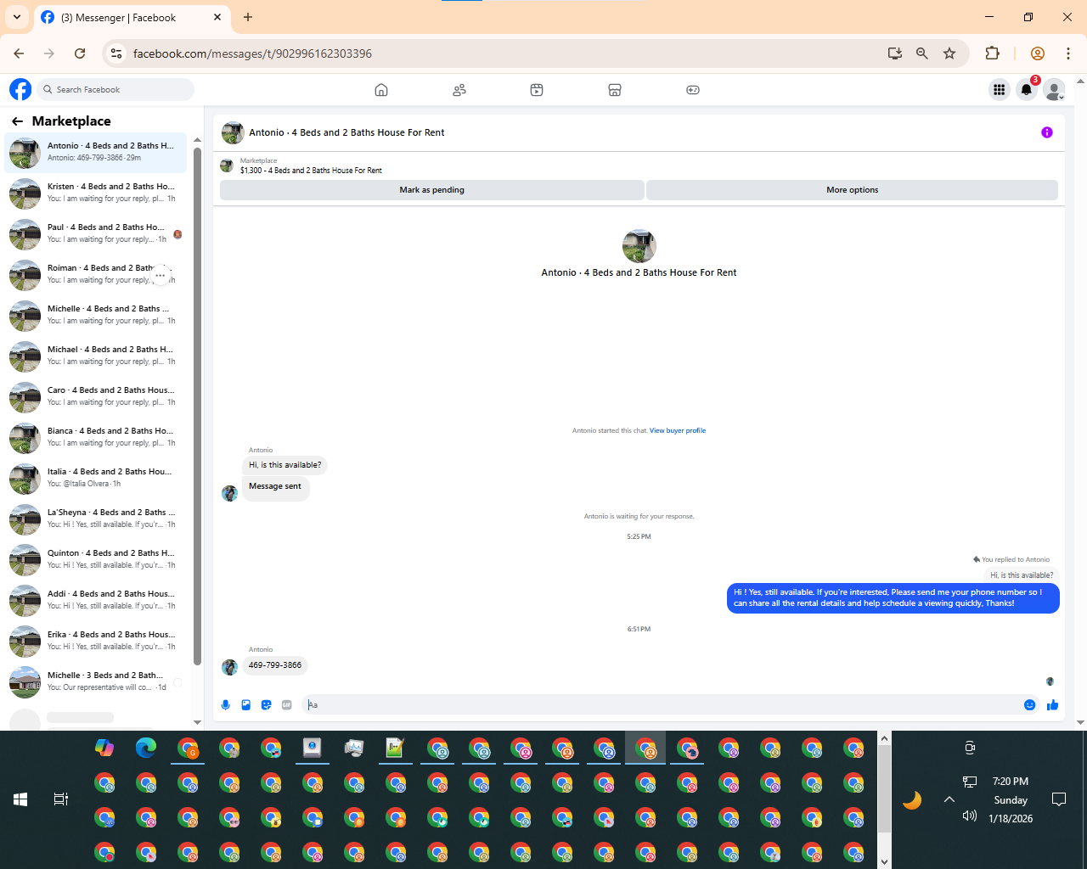
Task: Open the Video (Watch) icon in top navigation
Action: (x=537, y=90)
